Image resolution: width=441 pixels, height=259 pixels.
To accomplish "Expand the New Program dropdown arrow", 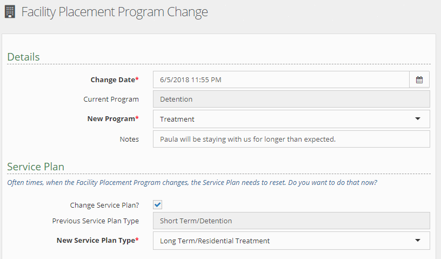I will coord(417,119).
